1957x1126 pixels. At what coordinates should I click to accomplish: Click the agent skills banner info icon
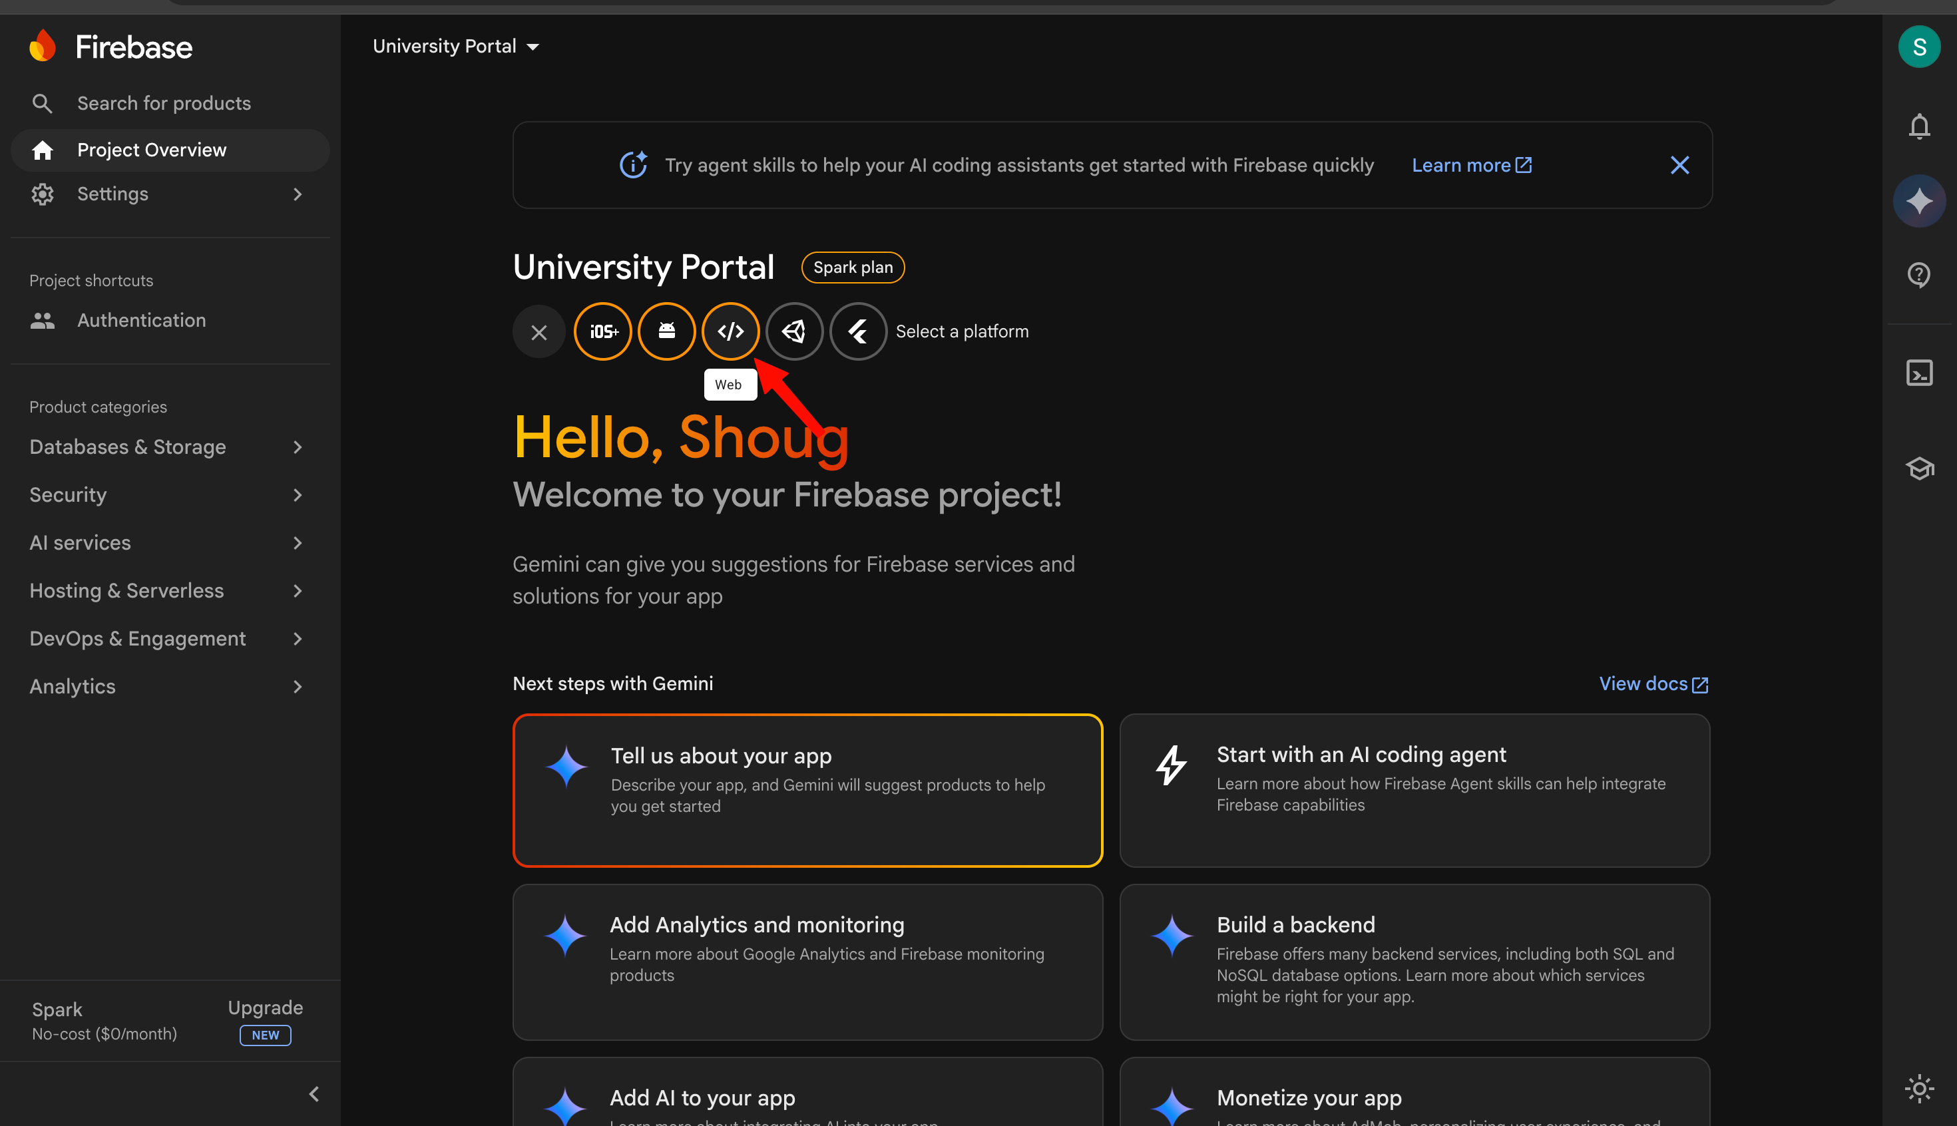pyautogui.click(x=634, y=165)
